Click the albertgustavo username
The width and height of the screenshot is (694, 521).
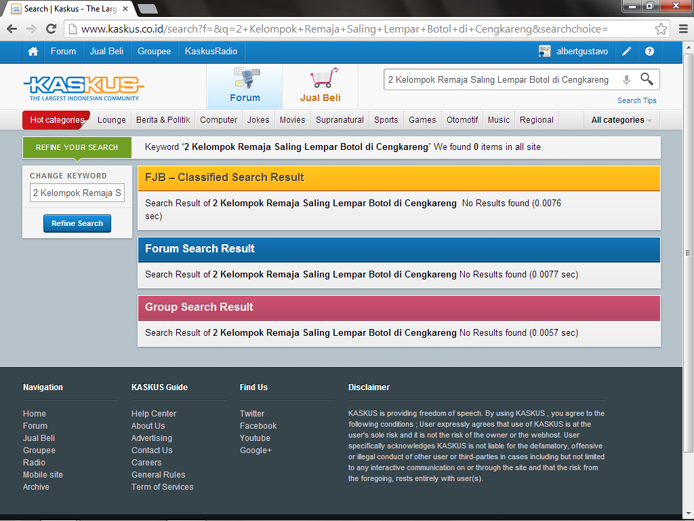[x=582, y=52]
